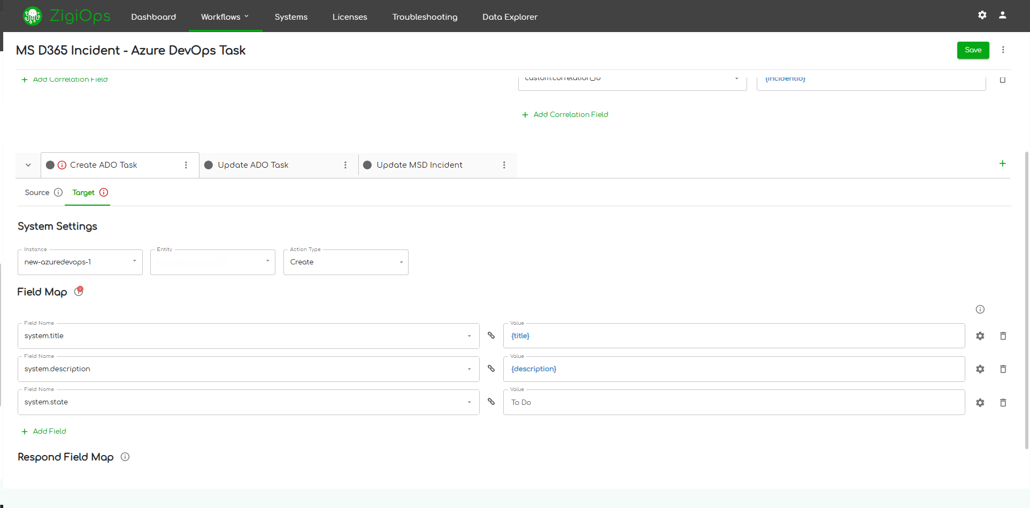
Task: Open the Systems page
Action: [291, 17]
